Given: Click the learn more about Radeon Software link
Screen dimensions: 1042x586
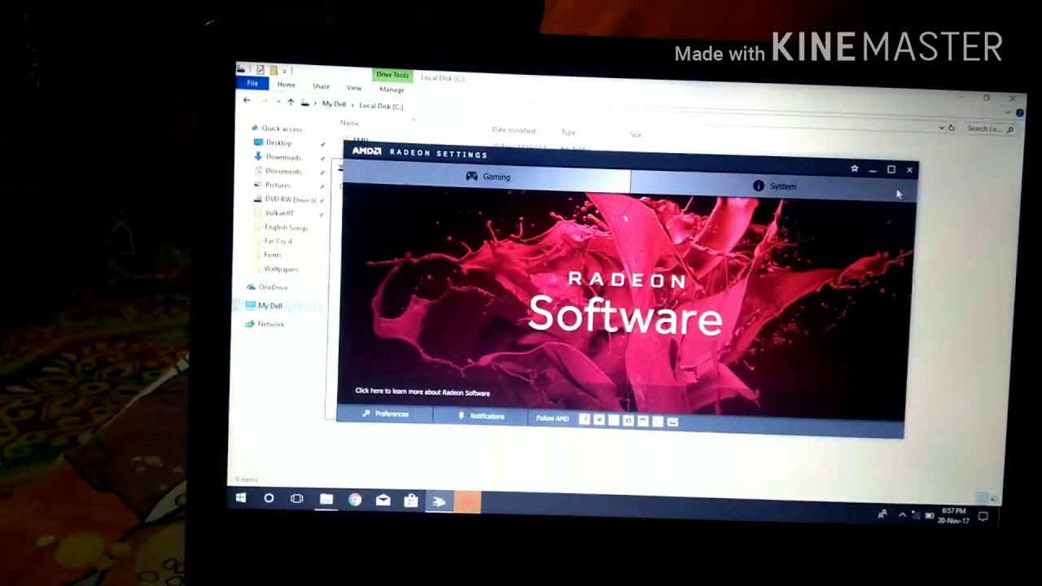Looking at the screenshot, I should coord(422,392).
